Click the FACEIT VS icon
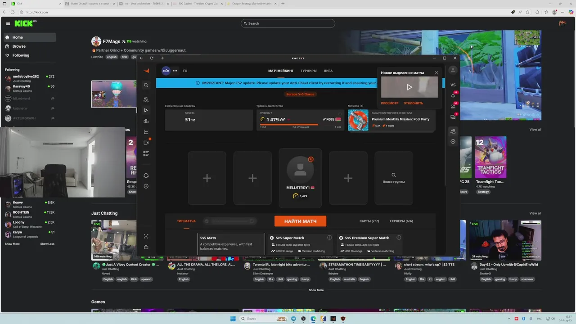This screenshot has width=576, height=324. pyautogui.click(x=453, y=85)
